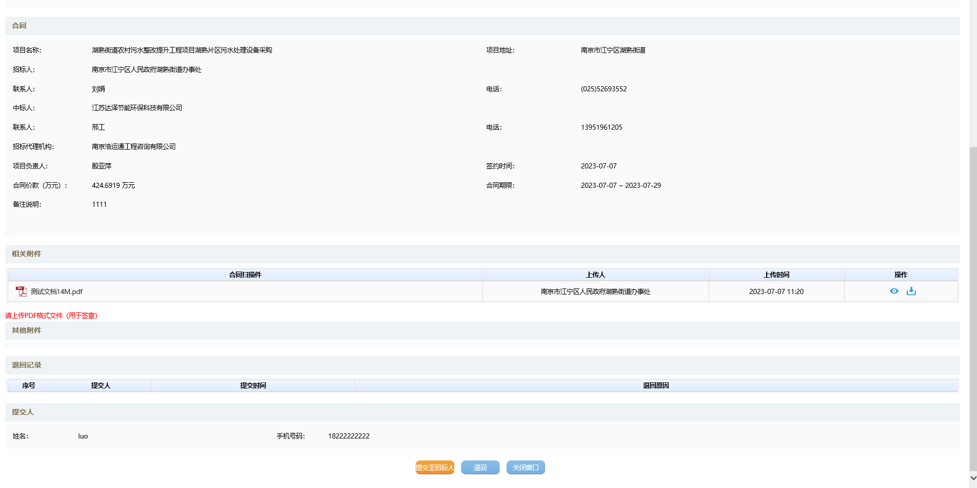Image resolution: width=977 pixels, height=488 pixels.
Task: Click the 其他附件 section heading
Action: (x=27, y=330)
